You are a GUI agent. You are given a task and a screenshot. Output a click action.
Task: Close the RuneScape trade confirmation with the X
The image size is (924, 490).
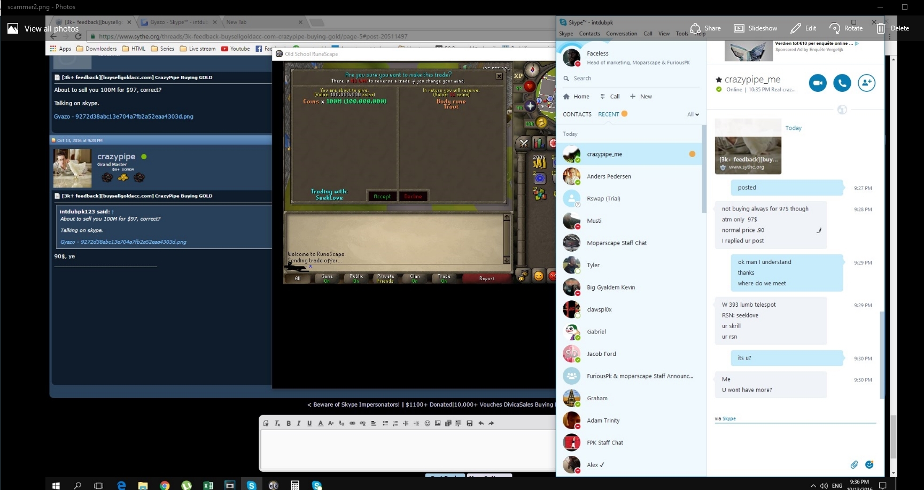[499, 76]
